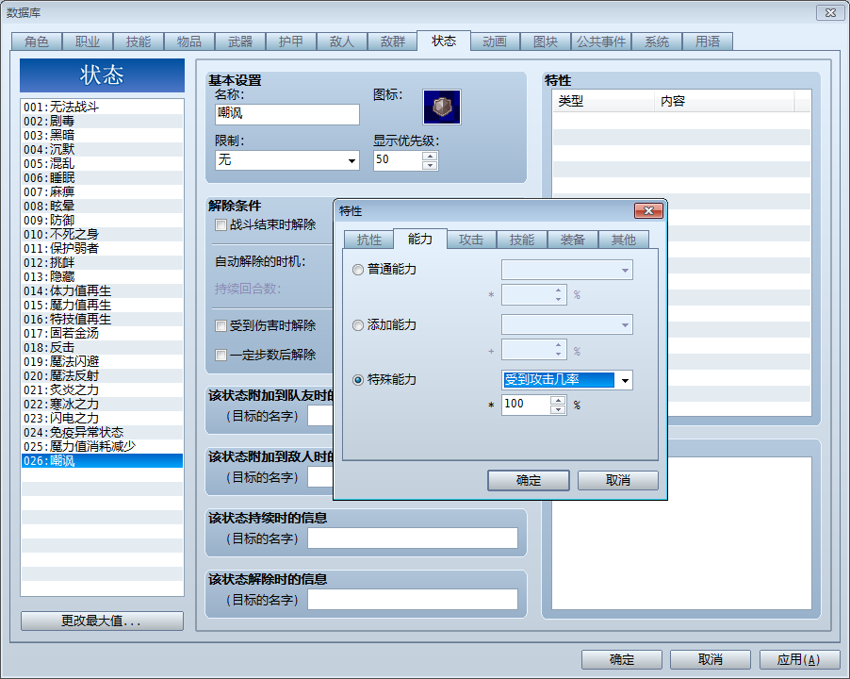Close the 特性 dialog with red X
Screen dimensions: 850x679
pos(648,211)
